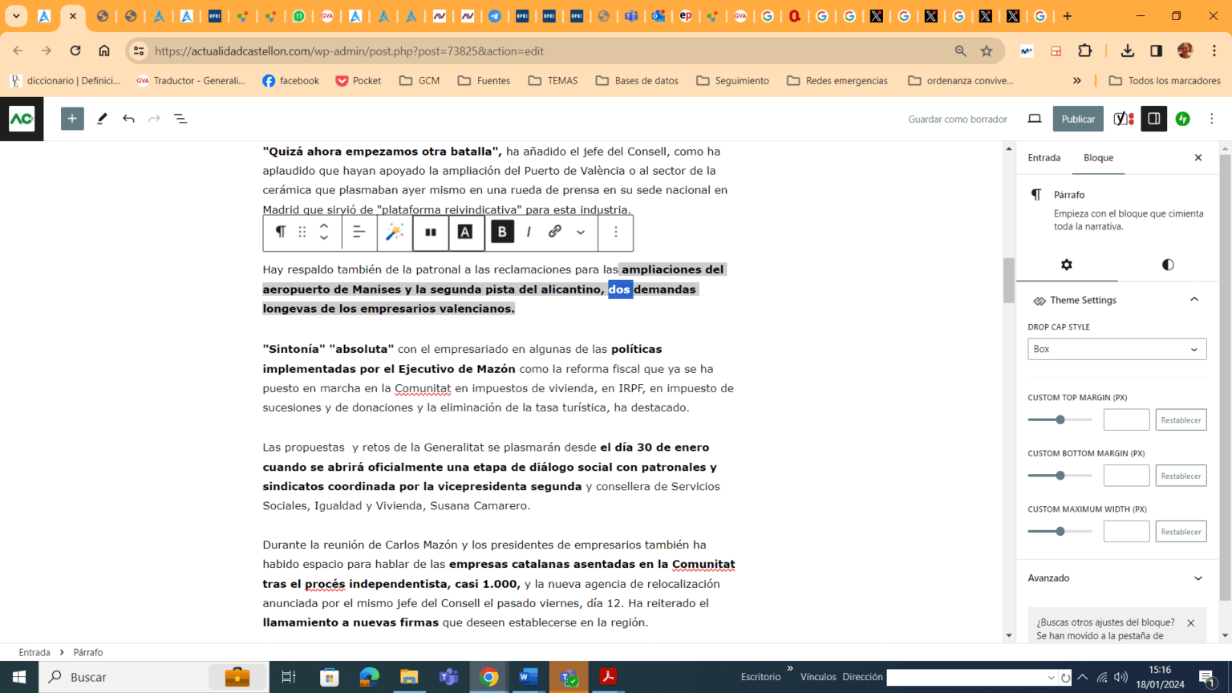Undo the last edit
The height and width of the screenshot is (693, 1232).
[x=128, y=119]
